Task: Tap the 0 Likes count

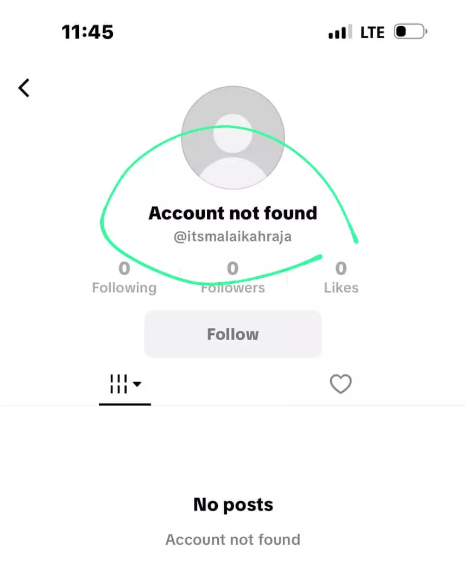Action: [x=341, y=278]
